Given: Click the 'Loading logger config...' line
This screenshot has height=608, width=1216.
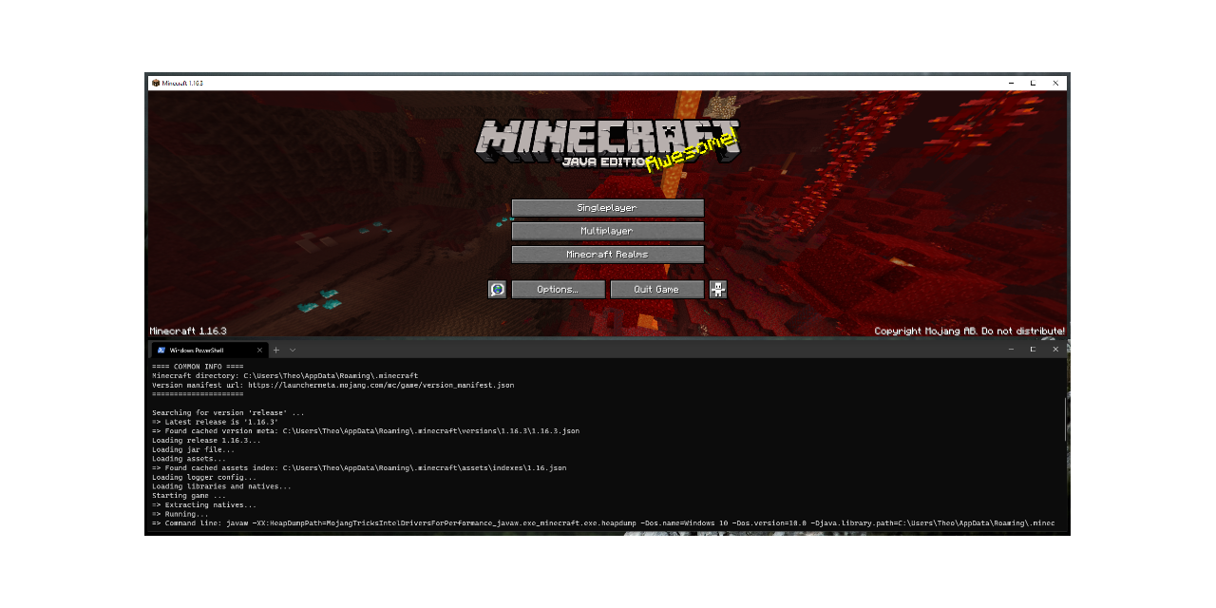Looking at the screenshot, I should pyautogui.click(x=204, y=478).
